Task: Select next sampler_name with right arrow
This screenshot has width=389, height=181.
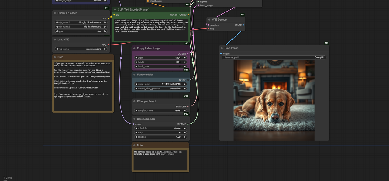Action: point(184,111)
